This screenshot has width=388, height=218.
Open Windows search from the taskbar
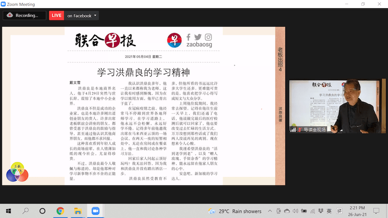[26, 211]
